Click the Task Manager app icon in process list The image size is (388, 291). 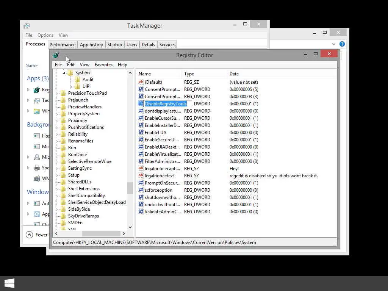[x=37, y=100]
